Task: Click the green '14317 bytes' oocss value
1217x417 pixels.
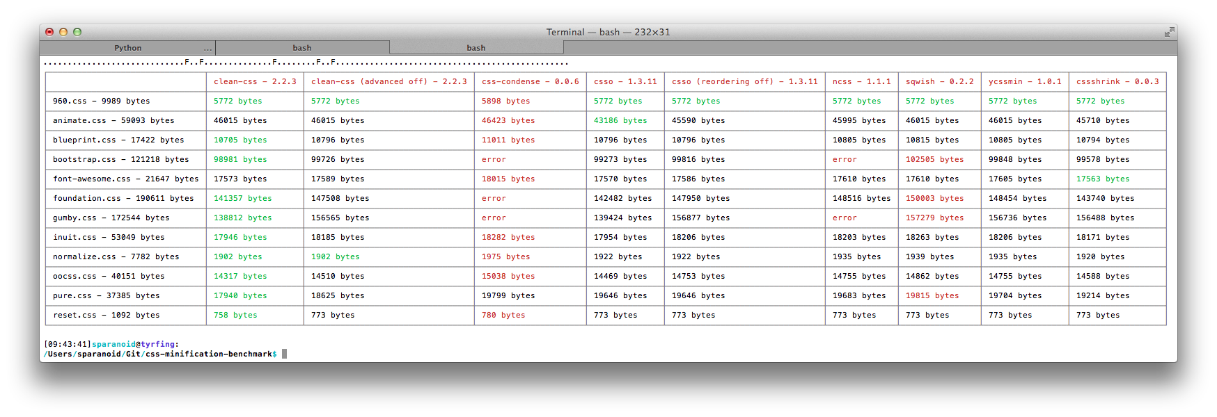Action: point(240,276)
